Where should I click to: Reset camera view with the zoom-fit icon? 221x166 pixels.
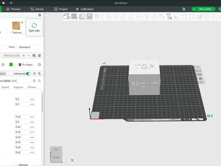click(x=72, y=160)
